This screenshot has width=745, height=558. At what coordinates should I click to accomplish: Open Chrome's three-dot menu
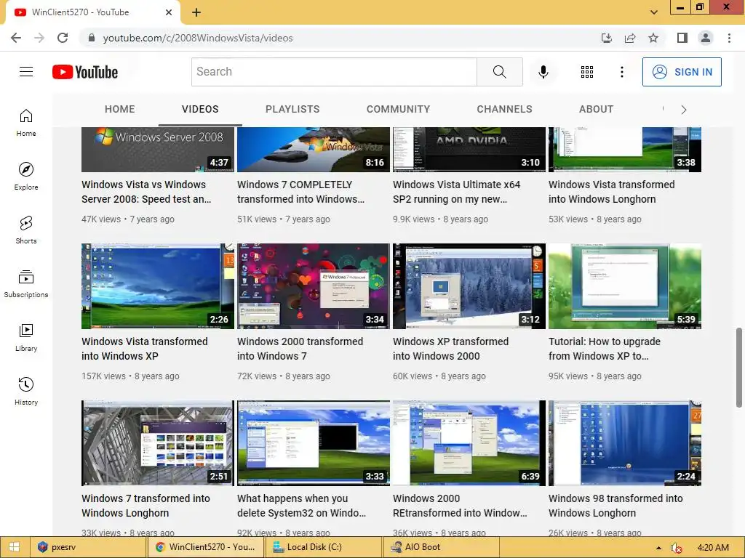729,38
